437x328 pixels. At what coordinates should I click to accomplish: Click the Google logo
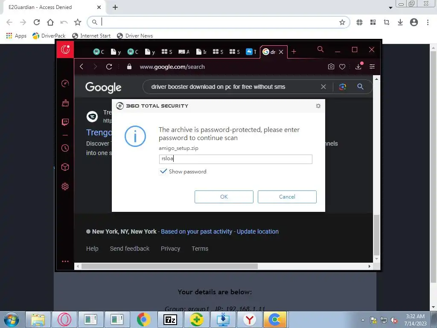click(103, 87)
